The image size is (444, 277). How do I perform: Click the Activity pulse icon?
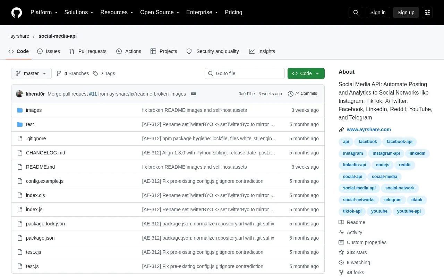pyautogui.click(x=341, y=232)
